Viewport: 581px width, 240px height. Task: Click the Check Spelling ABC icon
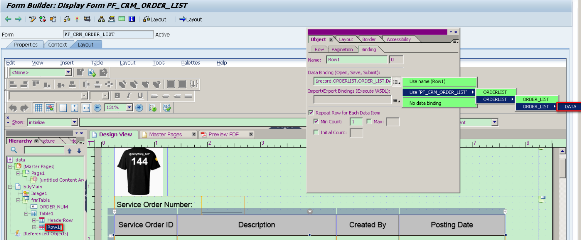tap(167, 108)
